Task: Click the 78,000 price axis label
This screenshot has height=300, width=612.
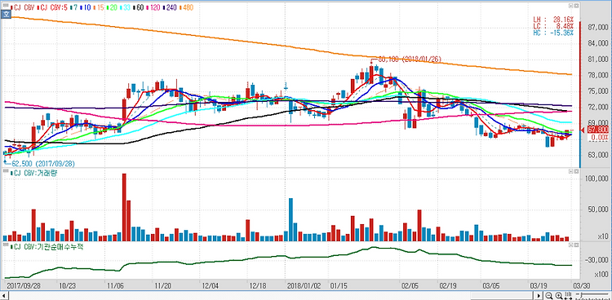Action: (597, 75)
